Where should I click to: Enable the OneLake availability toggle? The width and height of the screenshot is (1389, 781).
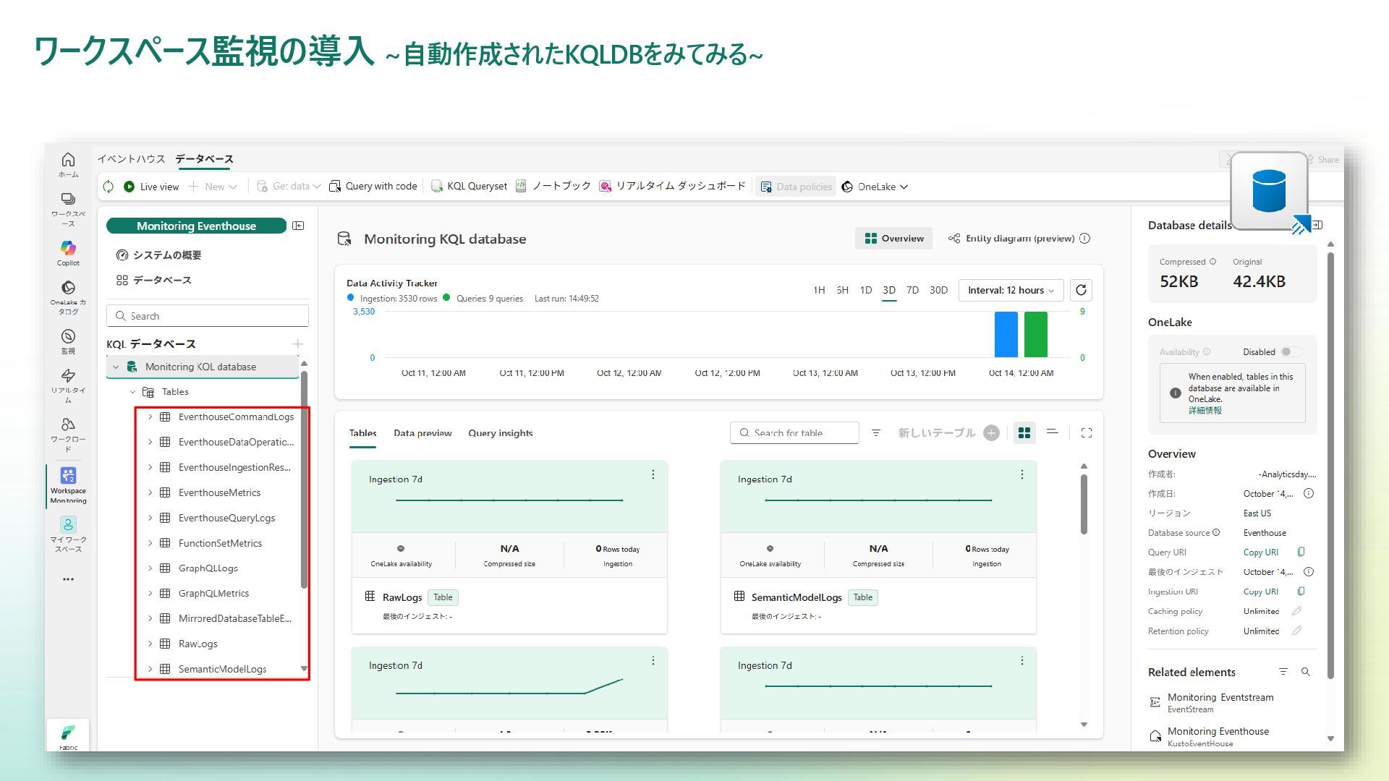point(1290,352)
